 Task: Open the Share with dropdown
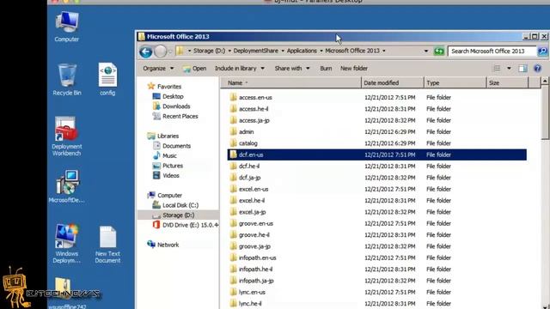click(292, 69)
